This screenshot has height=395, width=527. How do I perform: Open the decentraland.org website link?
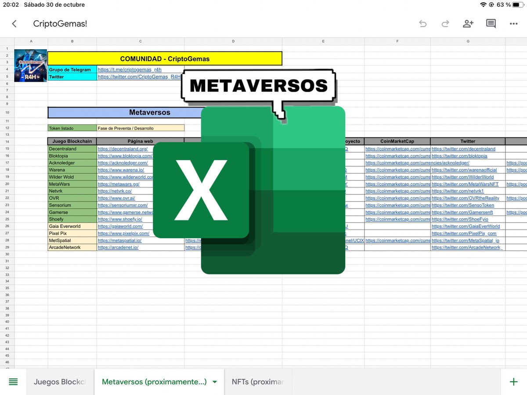[123, 149]
